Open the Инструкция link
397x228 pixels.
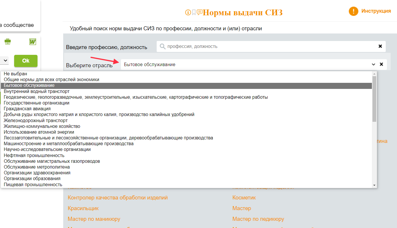point(376,11)
